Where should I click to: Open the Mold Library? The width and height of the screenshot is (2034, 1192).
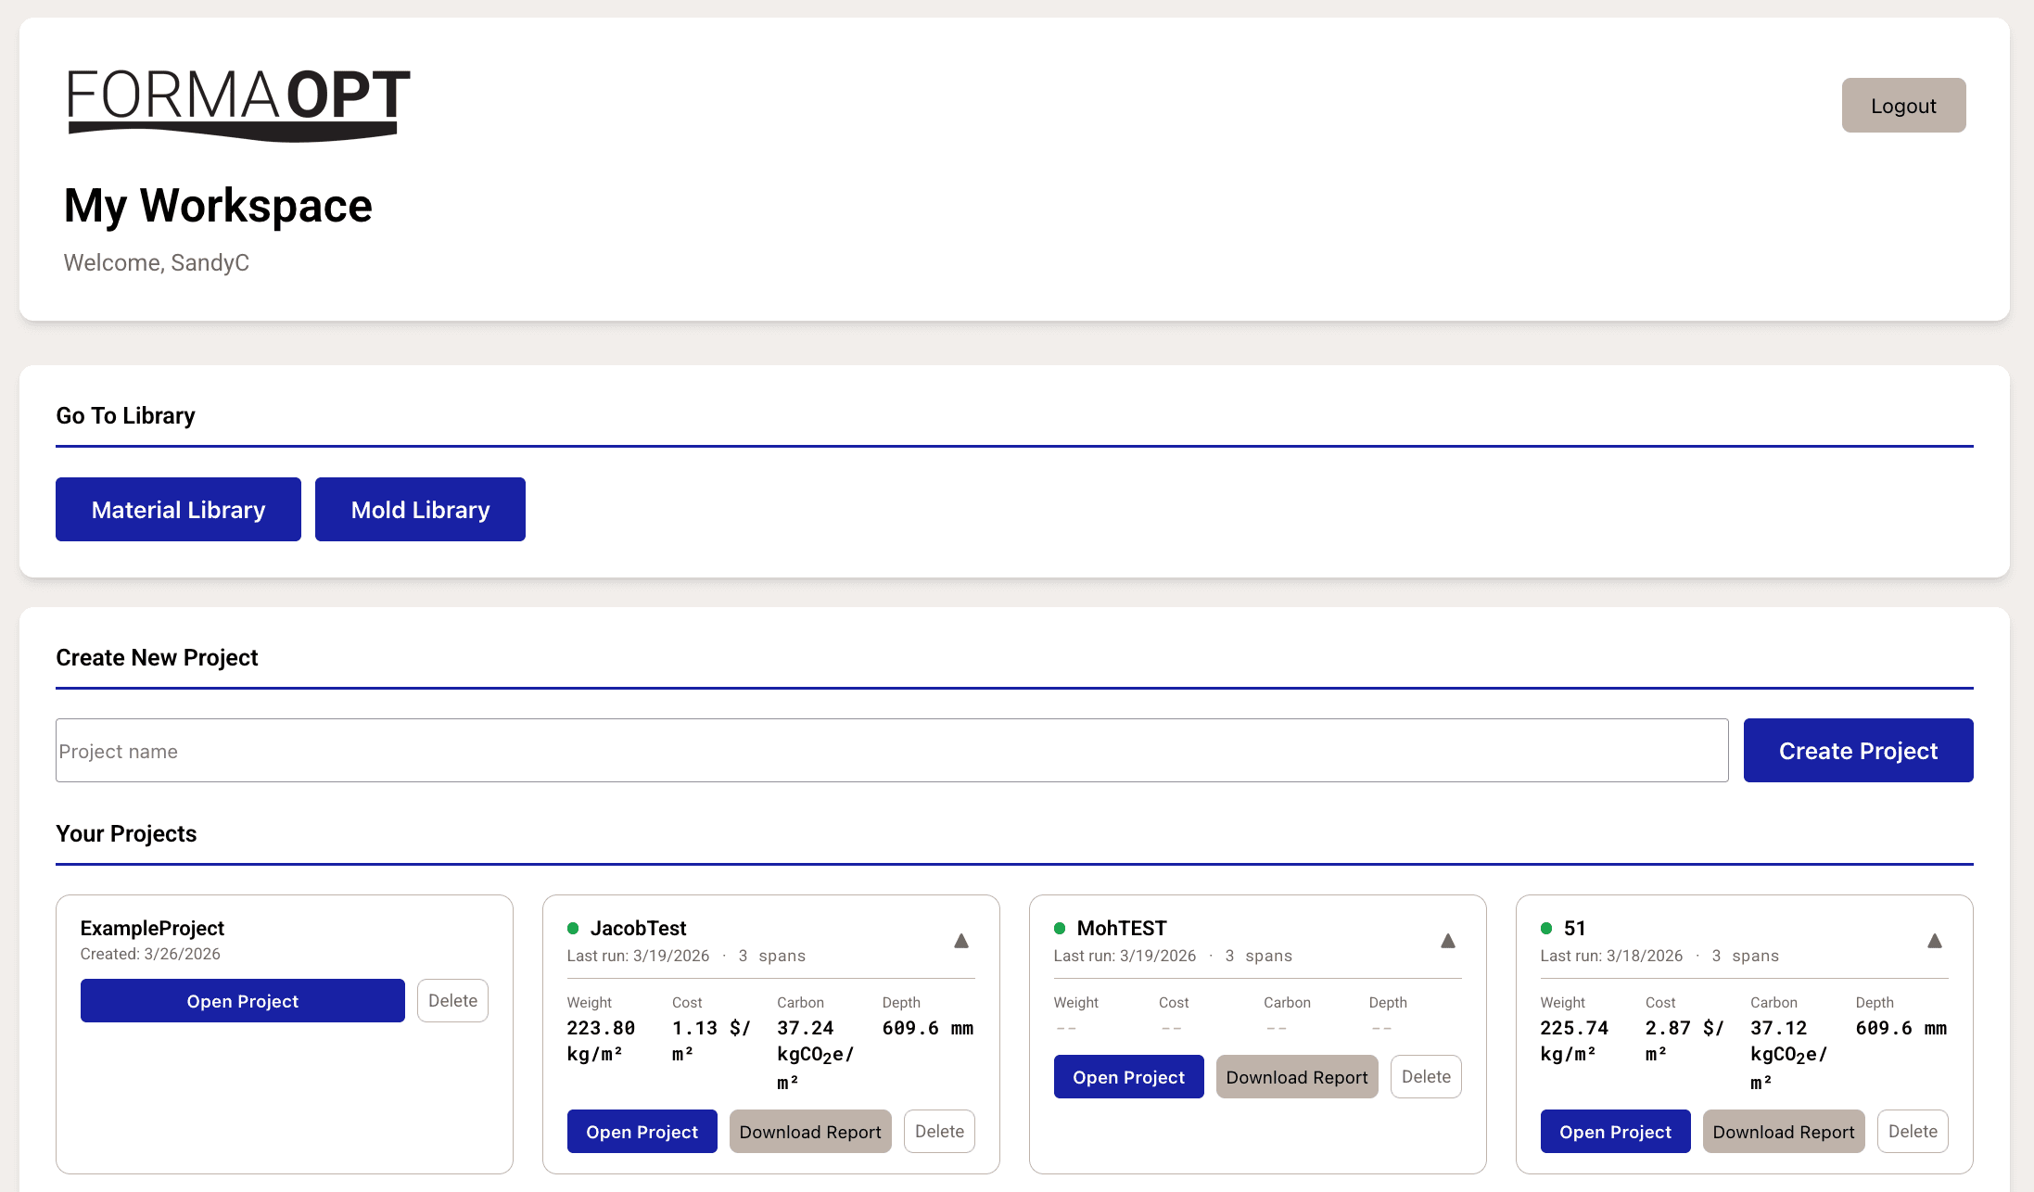[420, 509]
